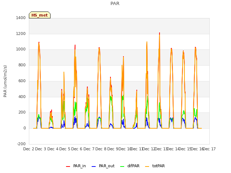
Task: Select the PAR_out legend label
Action: click(x=107, y=166)
